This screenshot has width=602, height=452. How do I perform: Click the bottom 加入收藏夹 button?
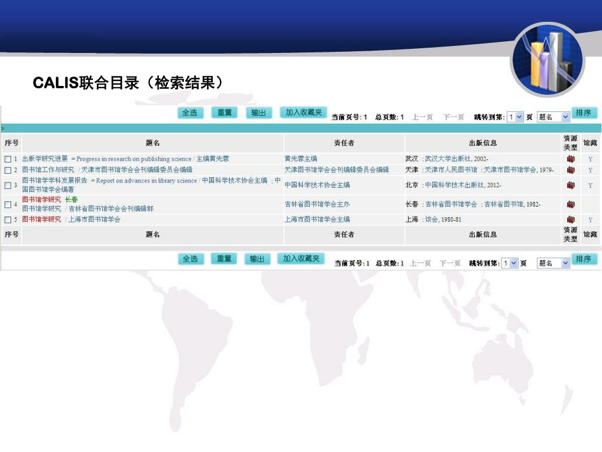[302, 258]
